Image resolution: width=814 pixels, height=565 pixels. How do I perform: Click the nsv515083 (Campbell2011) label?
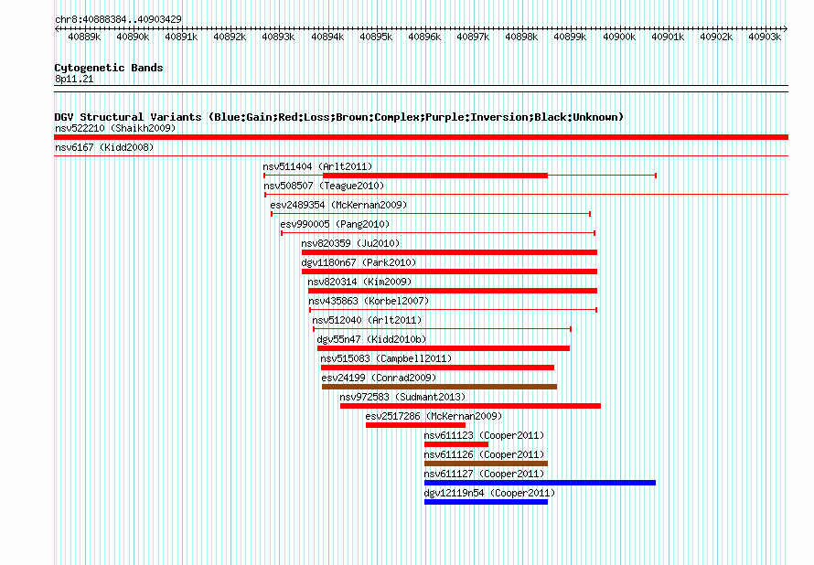[386, 358]
